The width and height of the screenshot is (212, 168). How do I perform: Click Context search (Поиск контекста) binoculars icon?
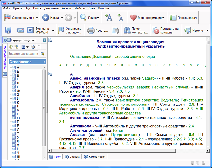127,31
